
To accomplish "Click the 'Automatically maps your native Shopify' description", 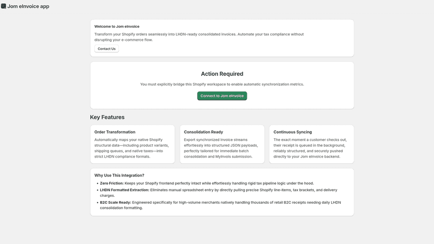I will 132,148.
